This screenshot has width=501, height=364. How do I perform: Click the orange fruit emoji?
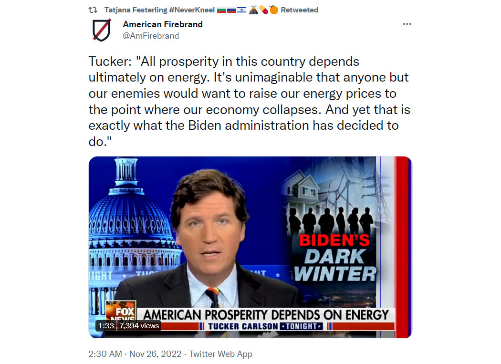[273, 10]
